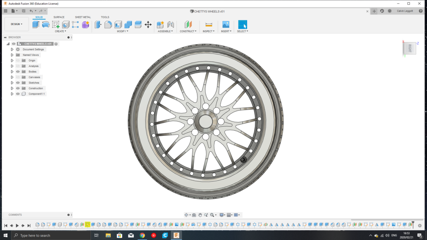Activate the Pan tool in navigation bar
The width and height of the screenshot is (427, 240).
pyautogui.click(x=201, y=215)
